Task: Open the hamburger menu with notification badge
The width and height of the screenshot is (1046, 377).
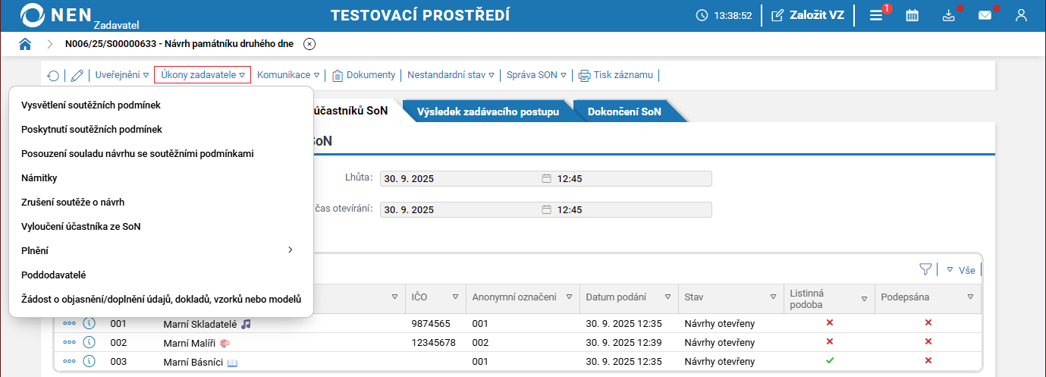Action: point(877,15)
